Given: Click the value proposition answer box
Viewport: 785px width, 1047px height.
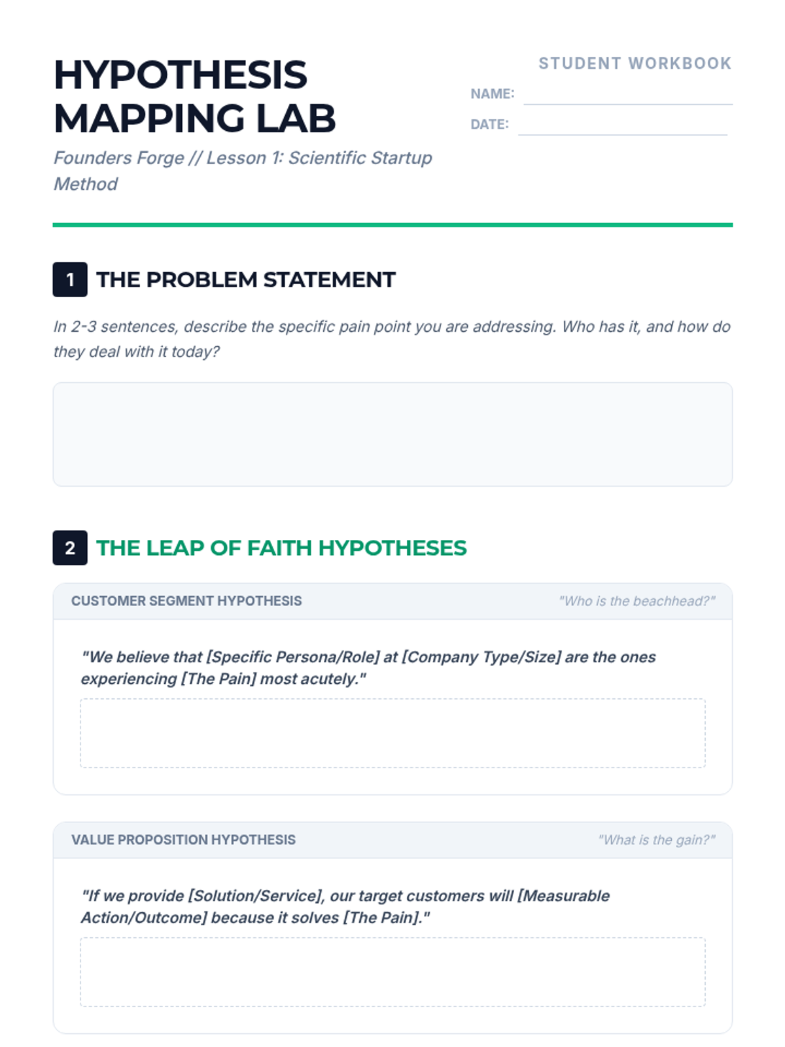Looking at the screenshot, I should pyautogui.click(x=392, y=972).
